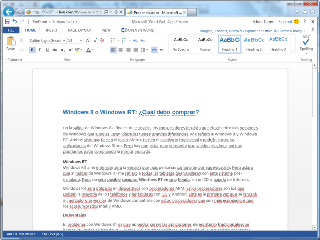
Task: Apply the font color button
Action: pos(88,50)
